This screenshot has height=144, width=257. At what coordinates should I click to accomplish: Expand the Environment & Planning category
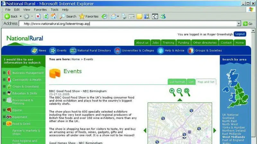[4, 100]
